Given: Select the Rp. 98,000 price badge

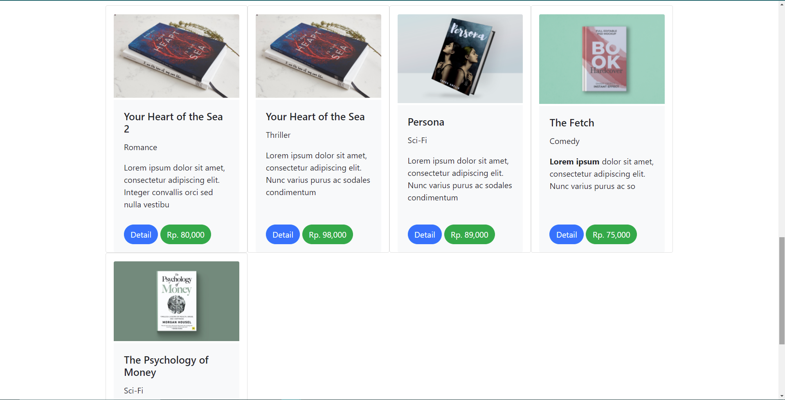Looking at the screenshot, I should coord(327,235).
